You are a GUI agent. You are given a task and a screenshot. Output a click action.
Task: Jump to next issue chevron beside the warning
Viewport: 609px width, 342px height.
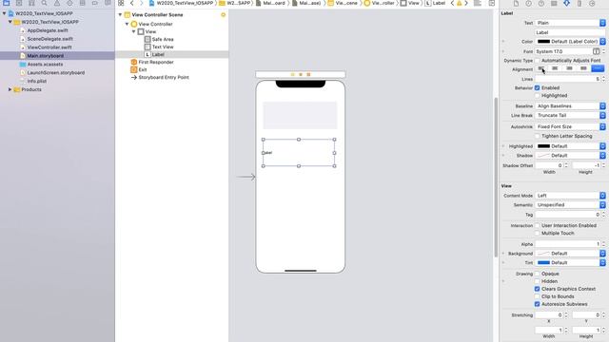[x=466, y=3]
